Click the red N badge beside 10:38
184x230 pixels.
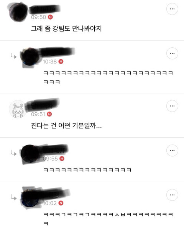[61, 62]
